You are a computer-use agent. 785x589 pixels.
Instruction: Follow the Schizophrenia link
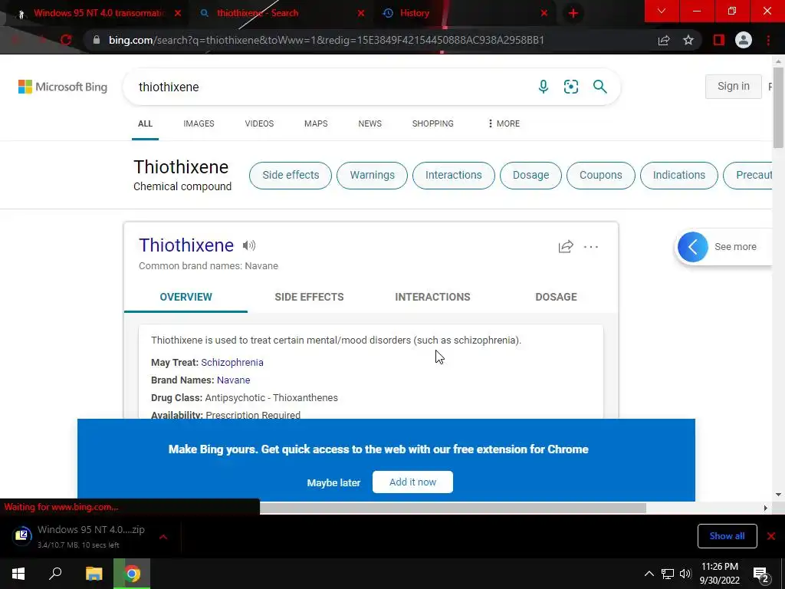click(x=232, y=362)
